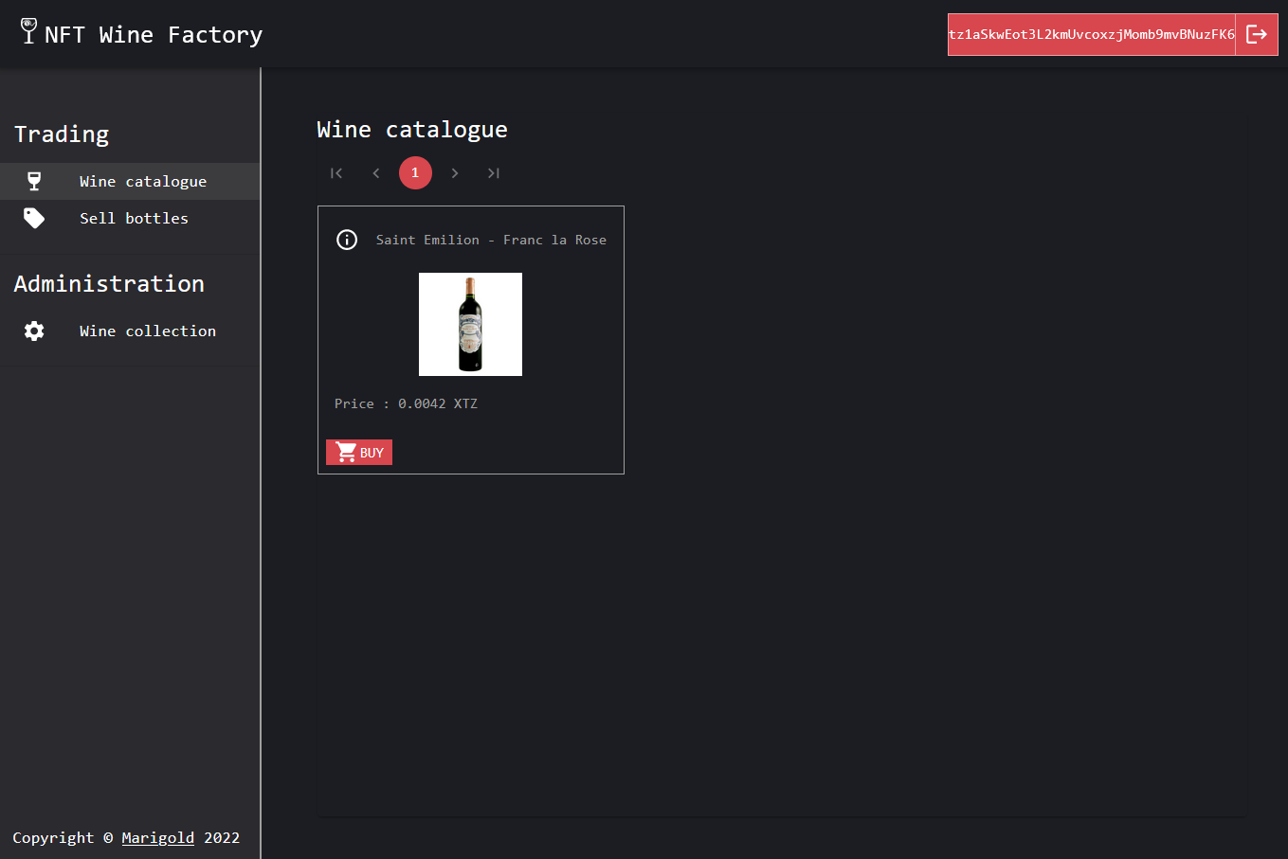
Task: Select the NFT Wine Factory header logo
Action: click(139, 34)
